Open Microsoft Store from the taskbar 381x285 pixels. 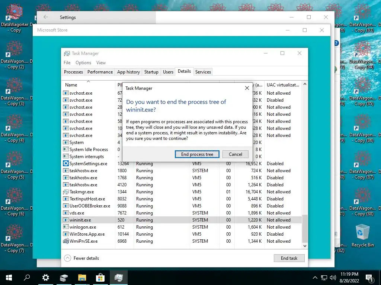pos(100,278)
